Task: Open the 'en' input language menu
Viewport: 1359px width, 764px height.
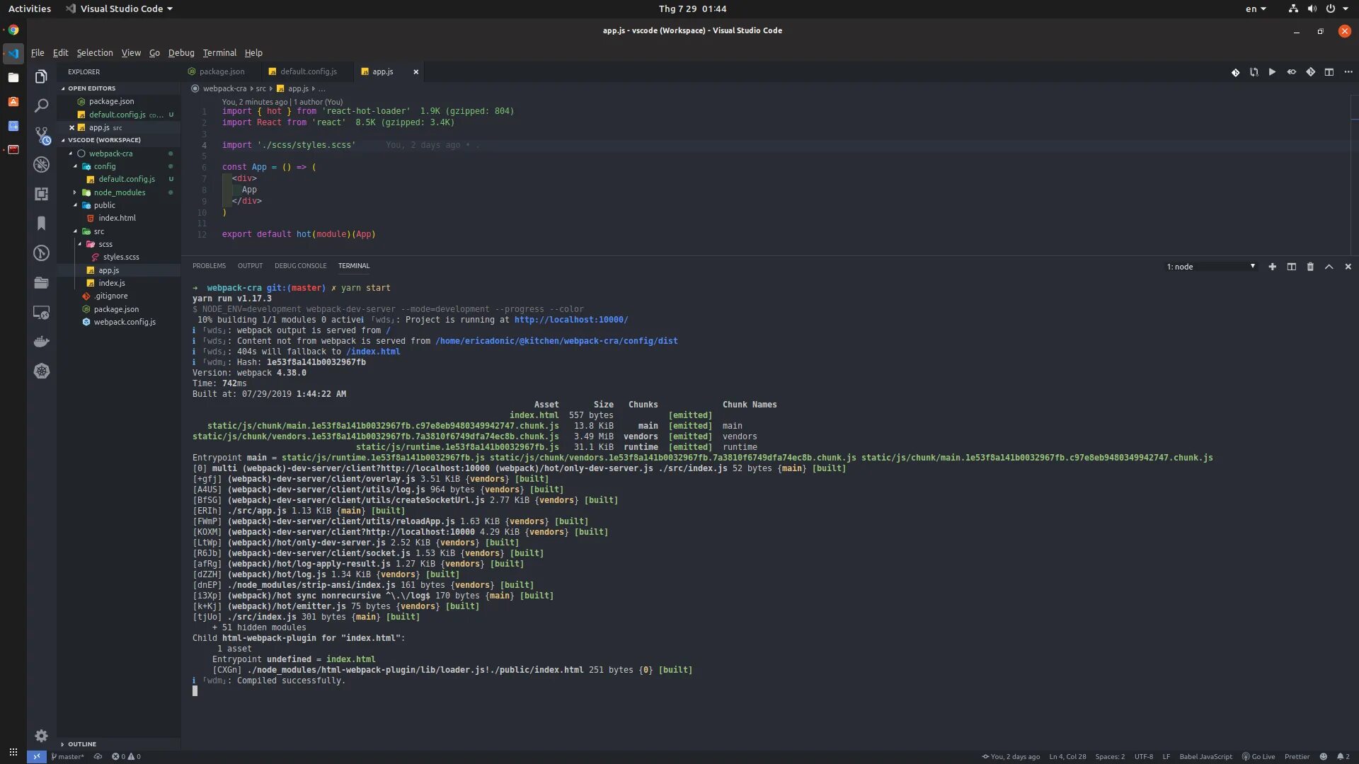Action: 1256,8
